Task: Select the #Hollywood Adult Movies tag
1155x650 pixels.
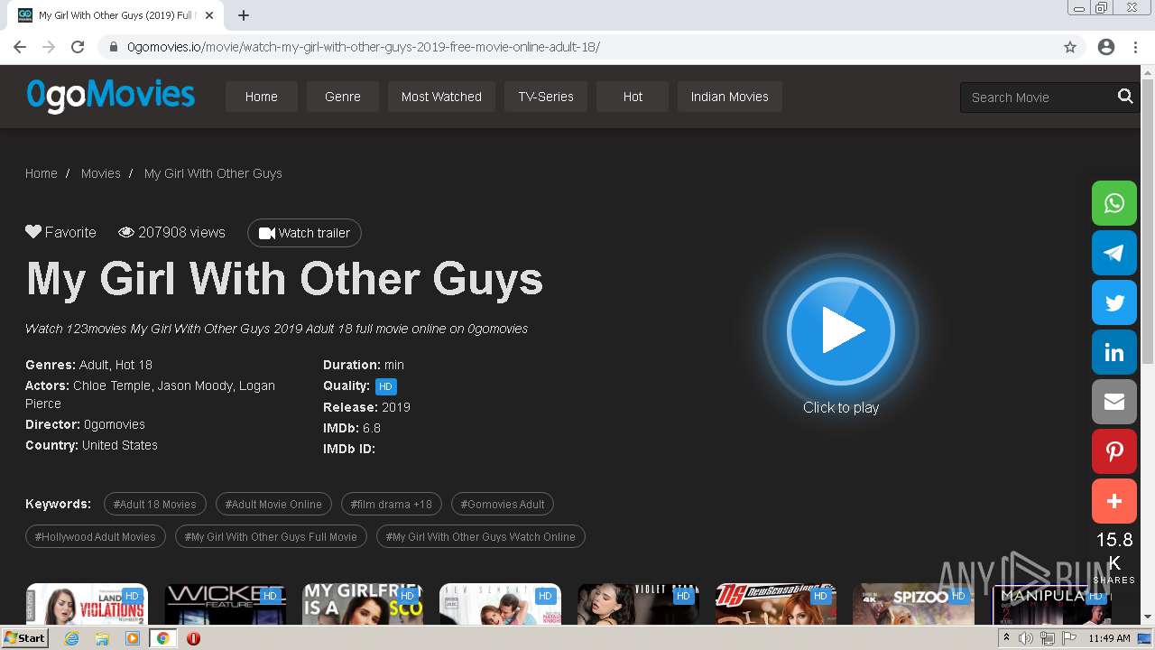Action: (x=96, y=536)
